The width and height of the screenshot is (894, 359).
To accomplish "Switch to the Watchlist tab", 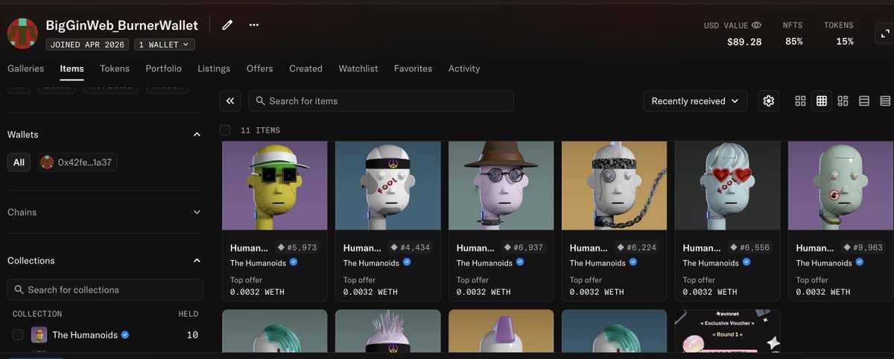I will click(x=358, y=69).
